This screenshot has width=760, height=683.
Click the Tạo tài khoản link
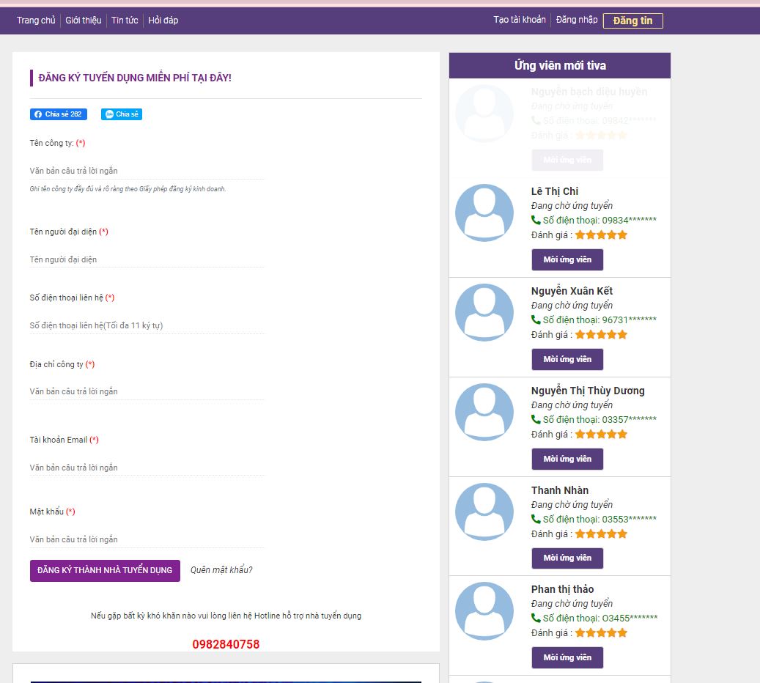tap(520, 20)
